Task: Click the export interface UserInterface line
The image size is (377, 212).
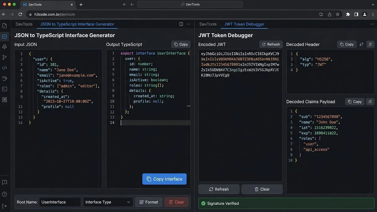Action: click(x=155, y=53)
